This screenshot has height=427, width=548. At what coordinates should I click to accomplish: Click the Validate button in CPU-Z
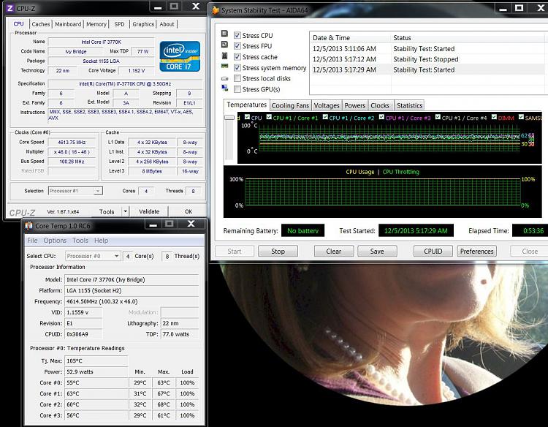pos(149,211)
